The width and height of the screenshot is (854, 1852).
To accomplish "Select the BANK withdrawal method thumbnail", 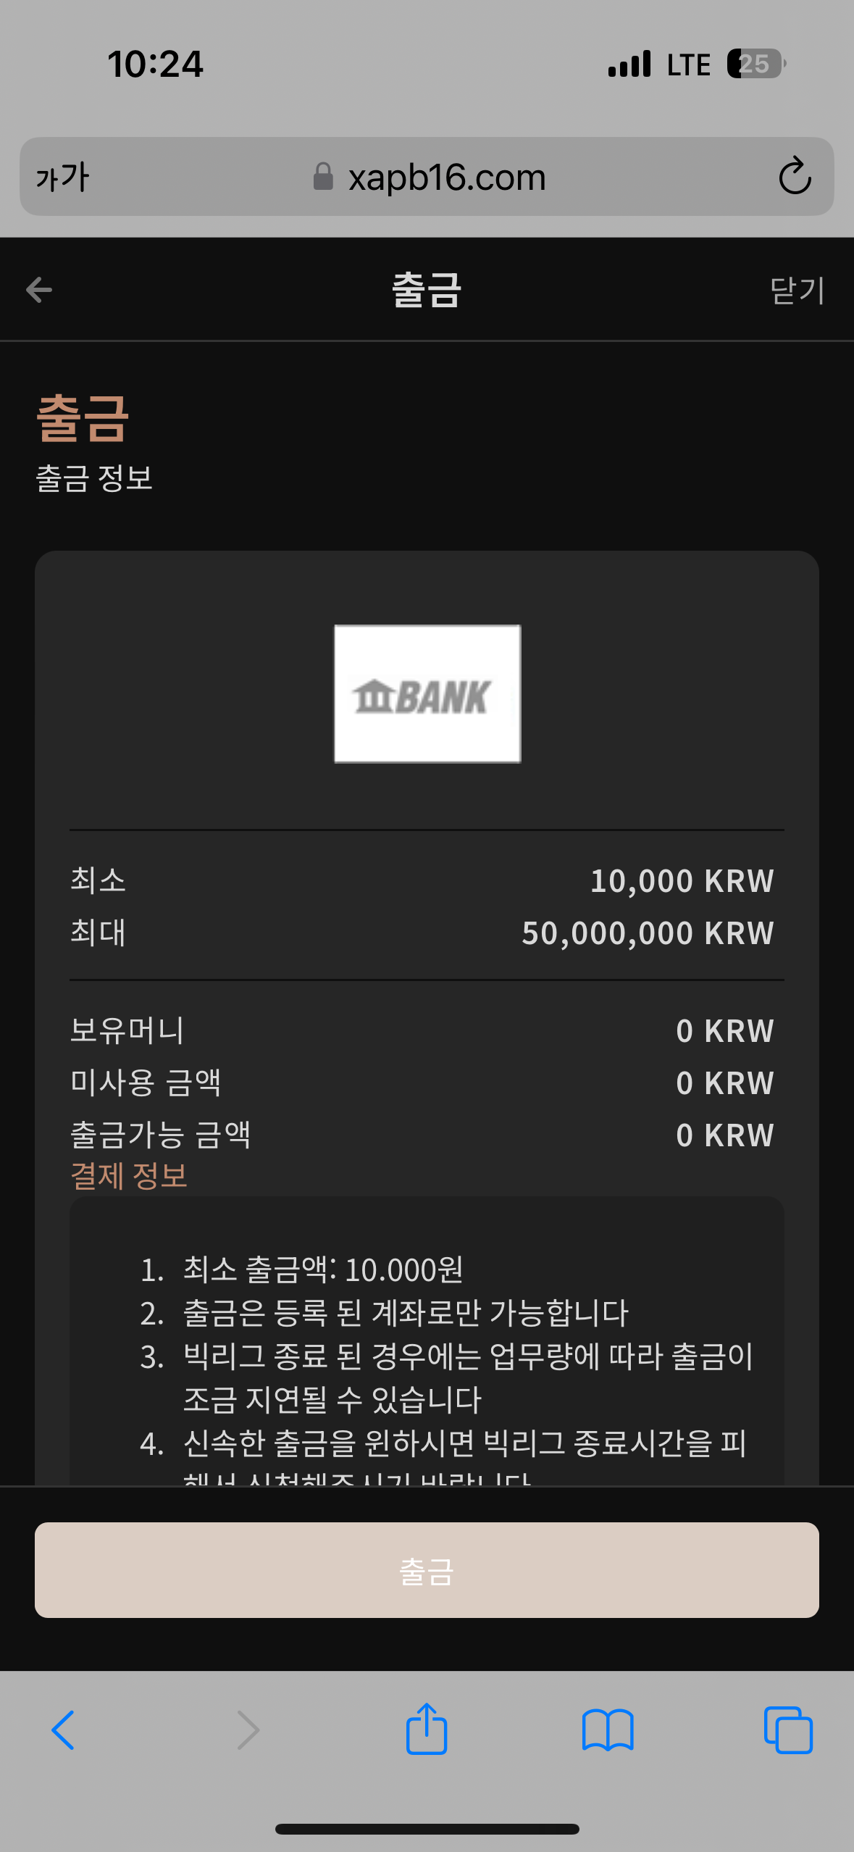I will [427, 693].
